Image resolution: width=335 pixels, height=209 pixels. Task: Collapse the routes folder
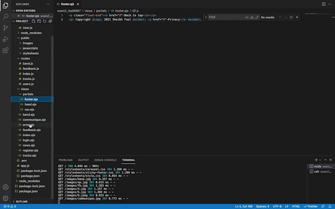click(25, 59)
